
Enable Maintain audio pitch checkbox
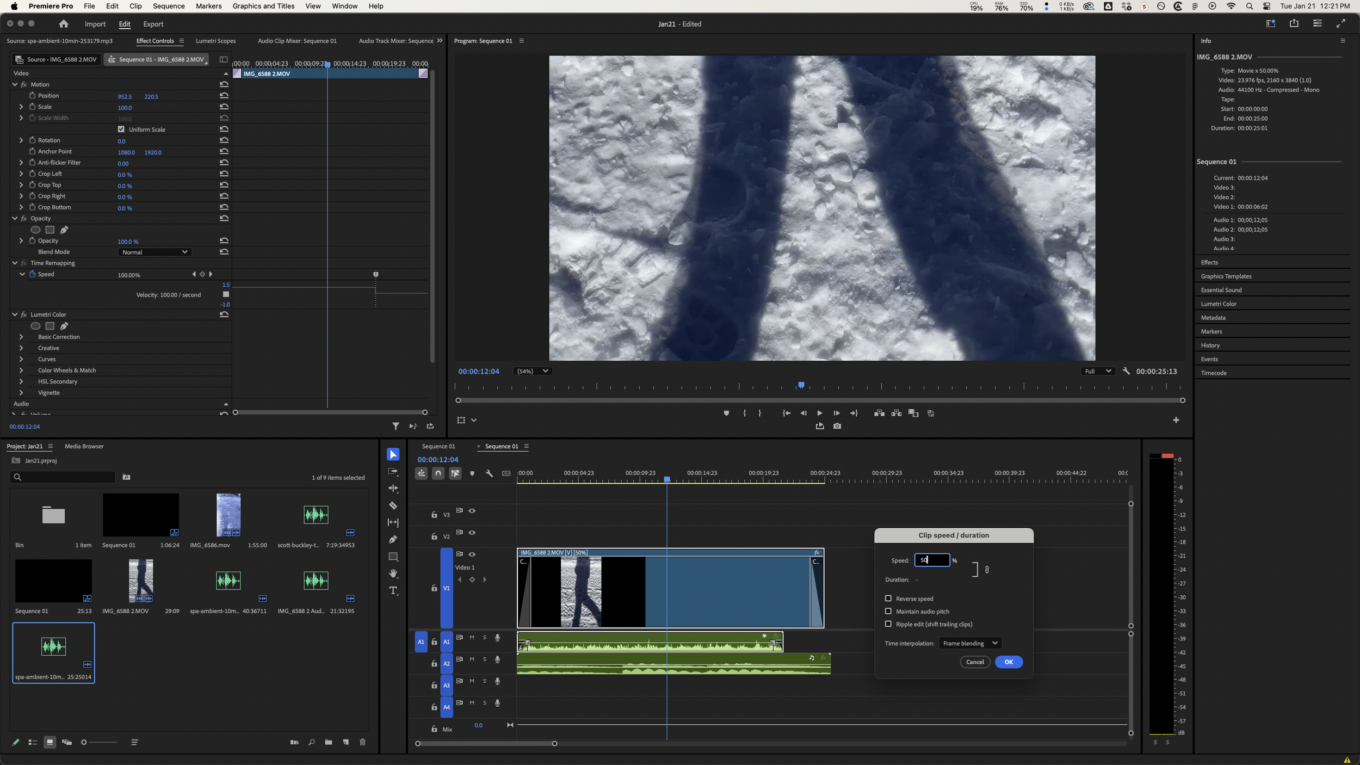(888, 611)
